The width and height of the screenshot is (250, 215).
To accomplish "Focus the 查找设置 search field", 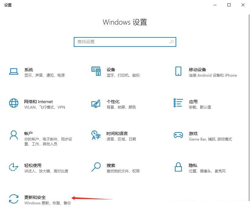I will [x=125, y=42].
